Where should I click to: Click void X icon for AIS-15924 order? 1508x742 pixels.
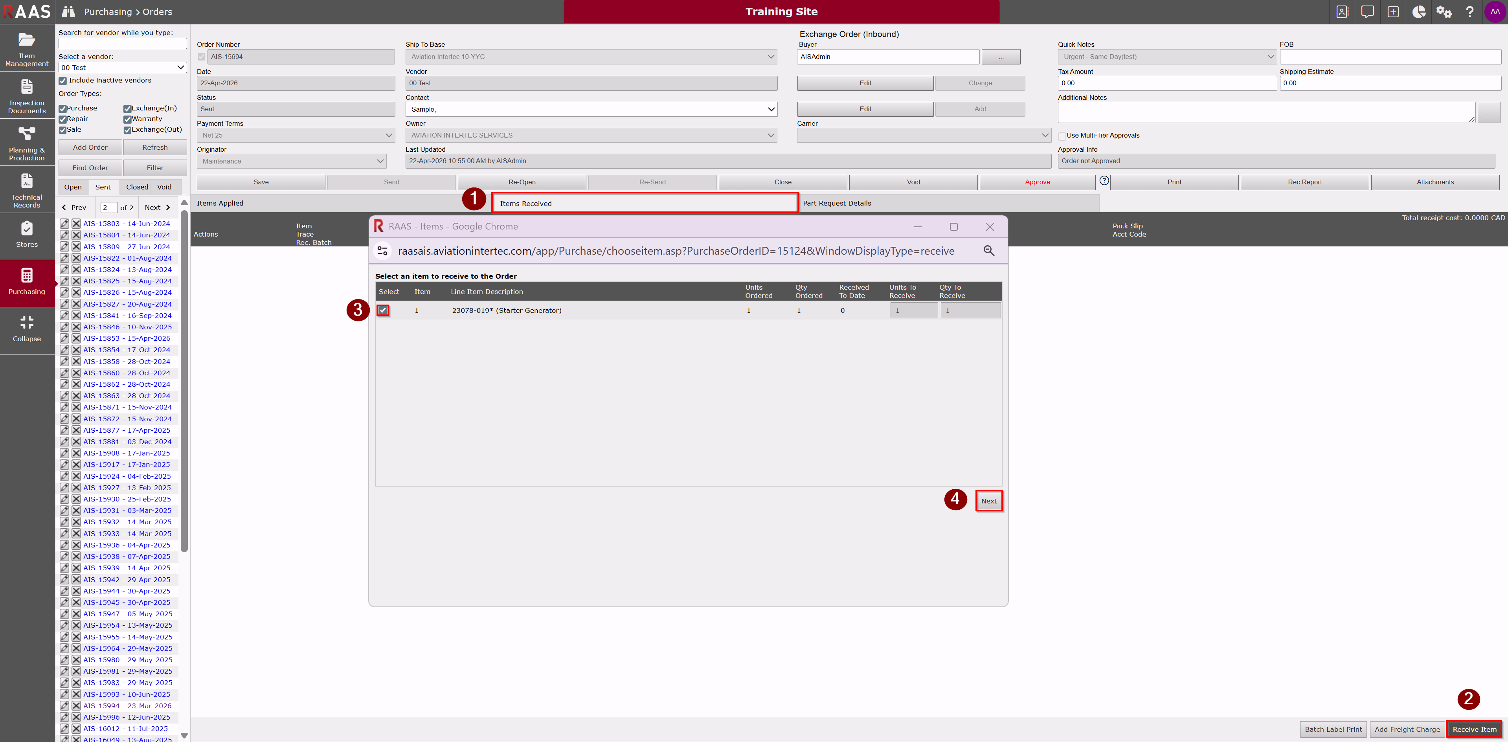tap(76, 476)
